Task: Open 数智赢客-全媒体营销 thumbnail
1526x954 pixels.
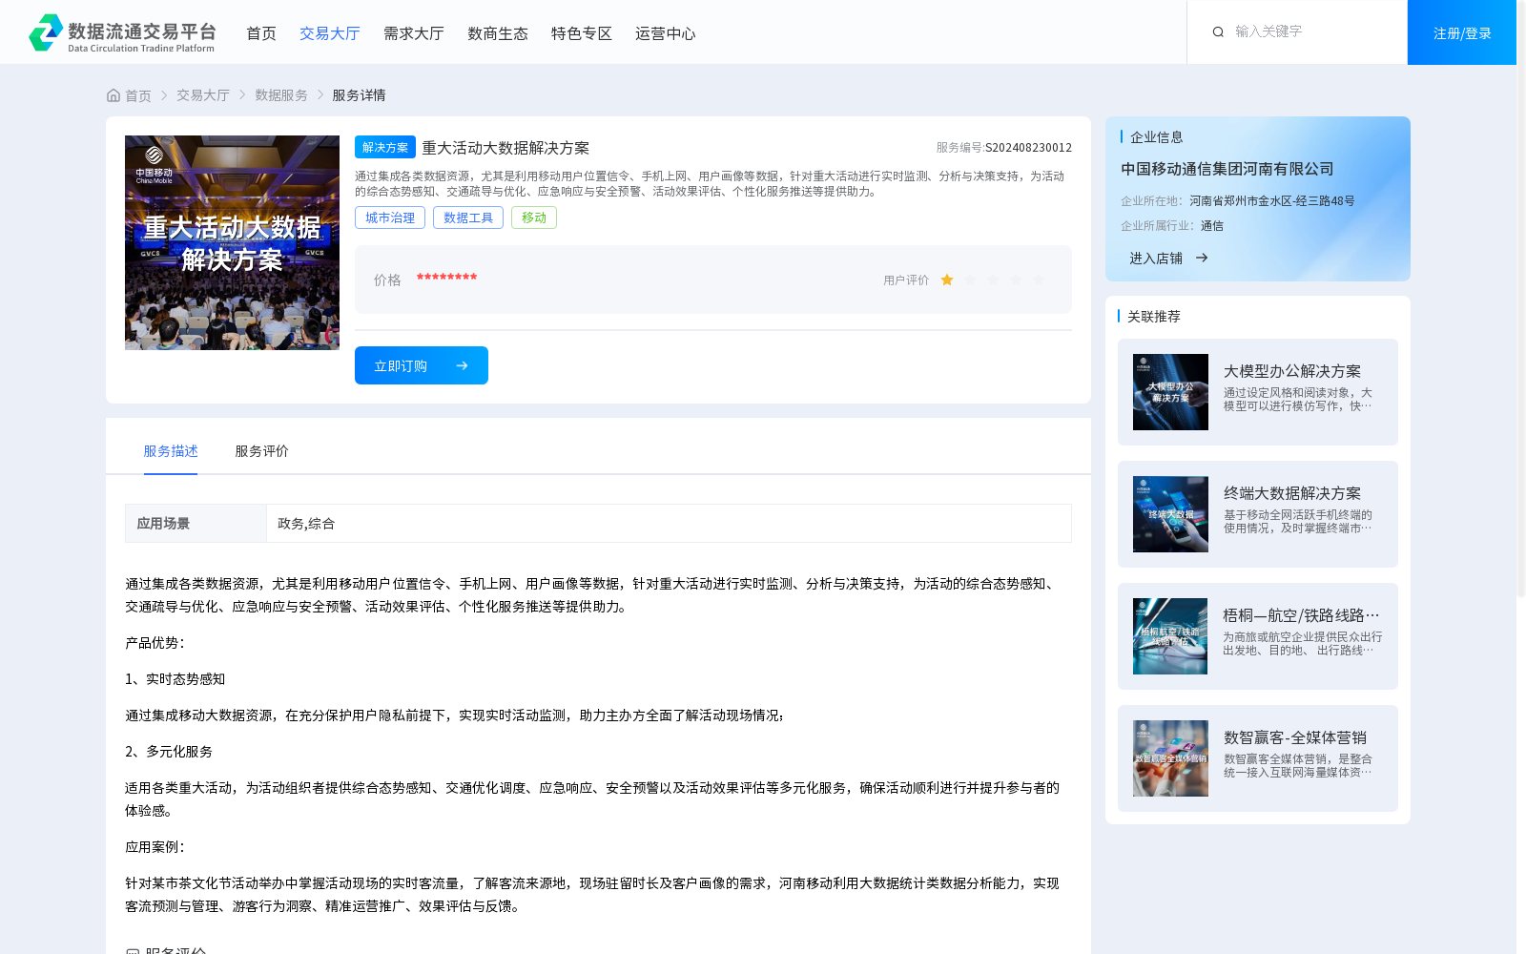Action: (x=1170, y=758)
